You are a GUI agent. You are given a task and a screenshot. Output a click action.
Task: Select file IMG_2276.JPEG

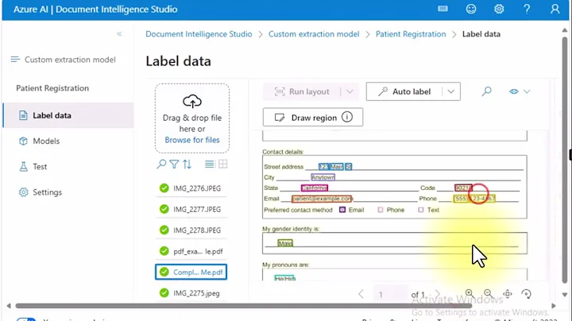191,188
